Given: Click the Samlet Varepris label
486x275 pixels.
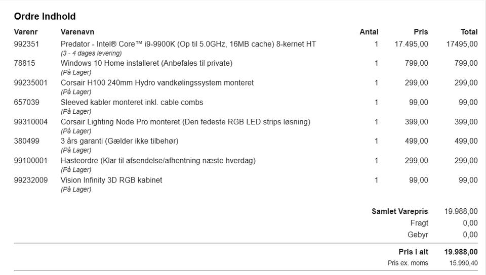Looking at the screenshot, I should point(399,211).
